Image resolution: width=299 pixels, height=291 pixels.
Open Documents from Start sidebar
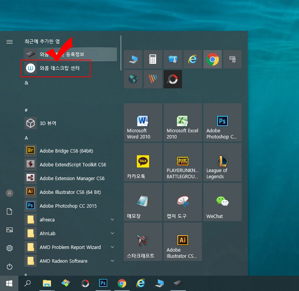coord(10,211)
